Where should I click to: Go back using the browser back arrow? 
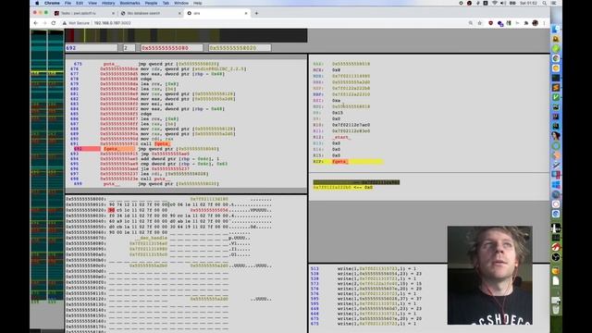[x=36, y=23]
